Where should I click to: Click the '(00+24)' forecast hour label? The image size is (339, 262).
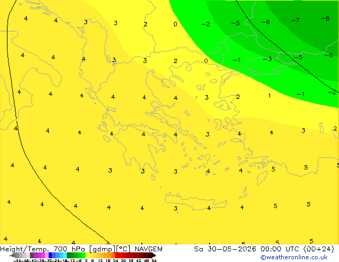319,249
